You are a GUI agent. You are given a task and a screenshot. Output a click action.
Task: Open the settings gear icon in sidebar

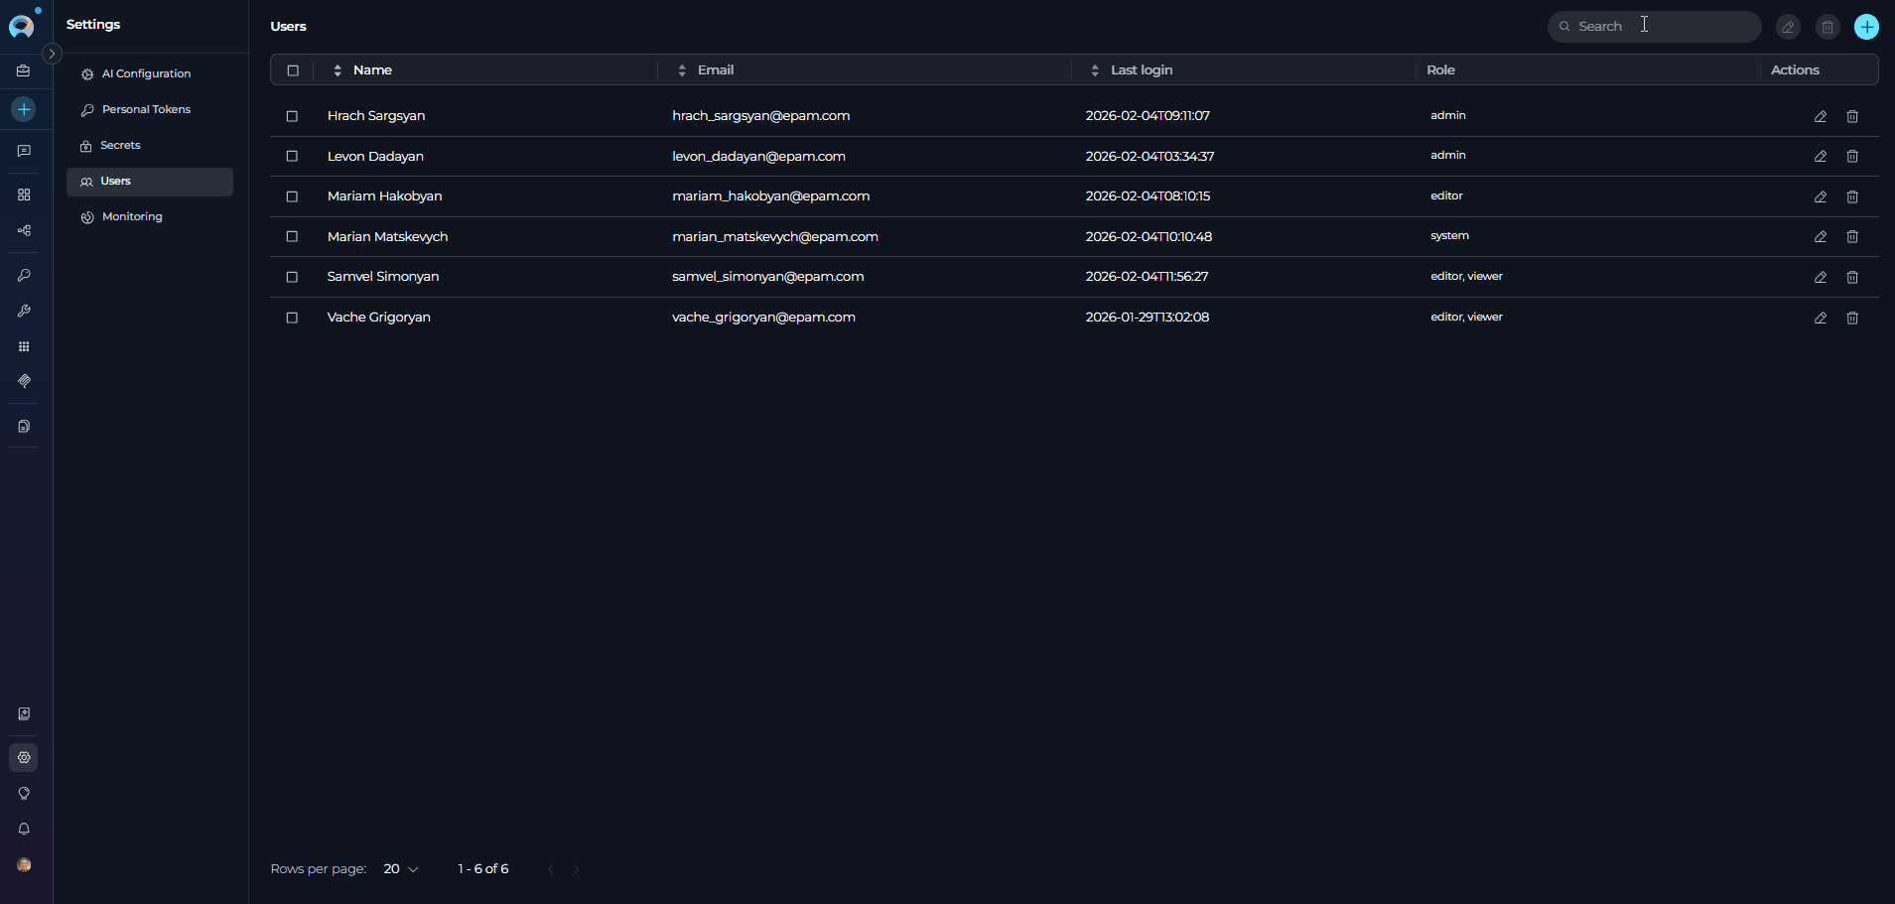click(x=24, y=757)
